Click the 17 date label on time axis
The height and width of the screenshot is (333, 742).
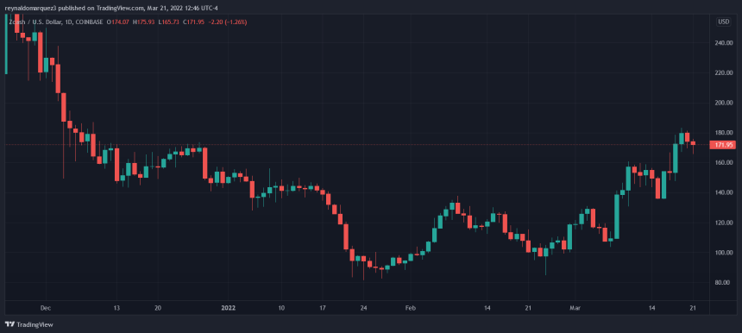[323, 308]
